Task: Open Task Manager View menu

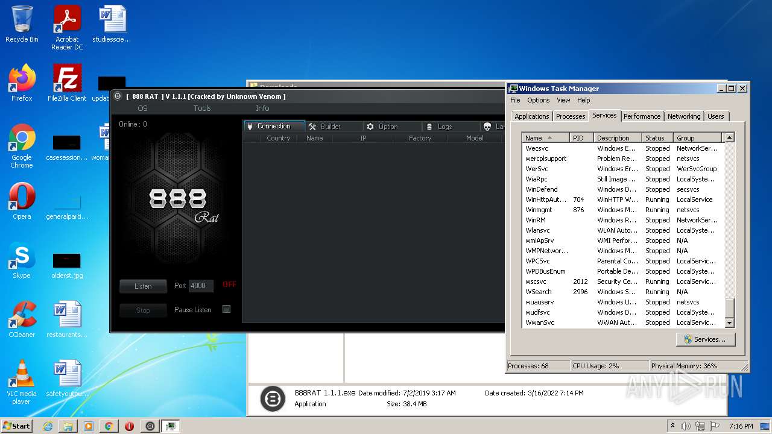Action: 563,100
